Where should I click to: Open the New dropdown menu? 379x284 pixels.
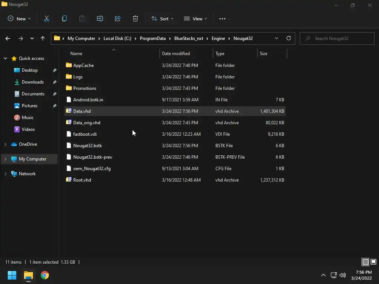click(19, 18)
